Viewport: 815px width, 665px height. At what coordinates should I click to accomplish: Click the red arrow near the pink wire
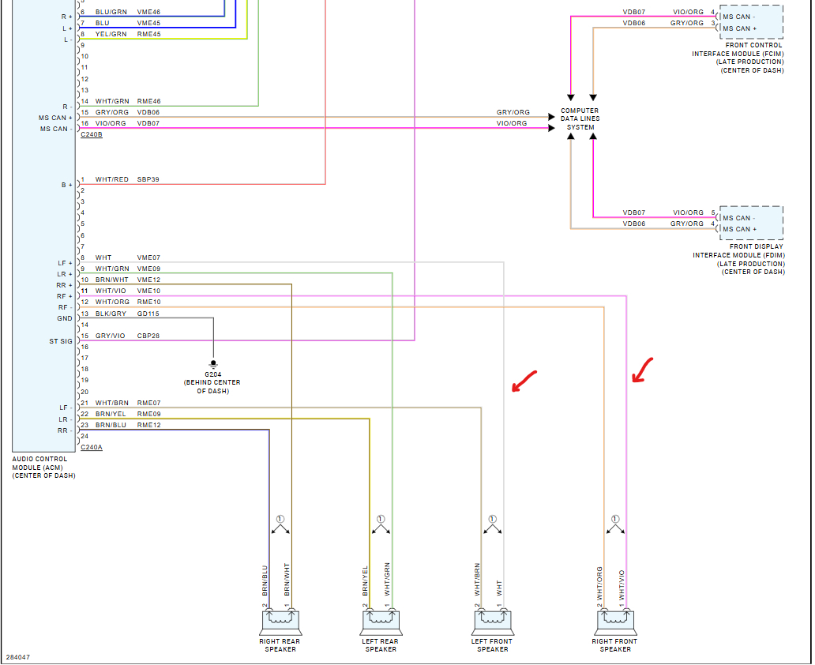(642, 370)
